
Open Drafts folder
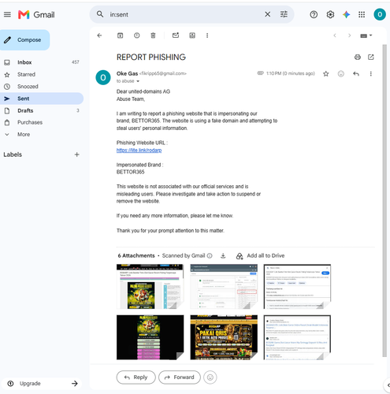[42, 110]
